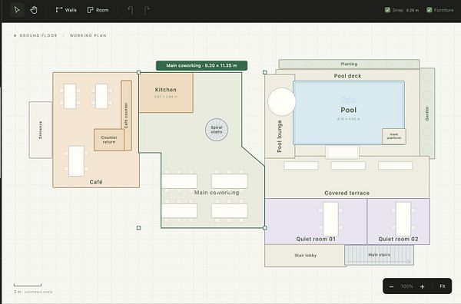The height and width of the screenshot is (304, 461).
Task: Select the Main stairs
Action: (x=380, y=255)
